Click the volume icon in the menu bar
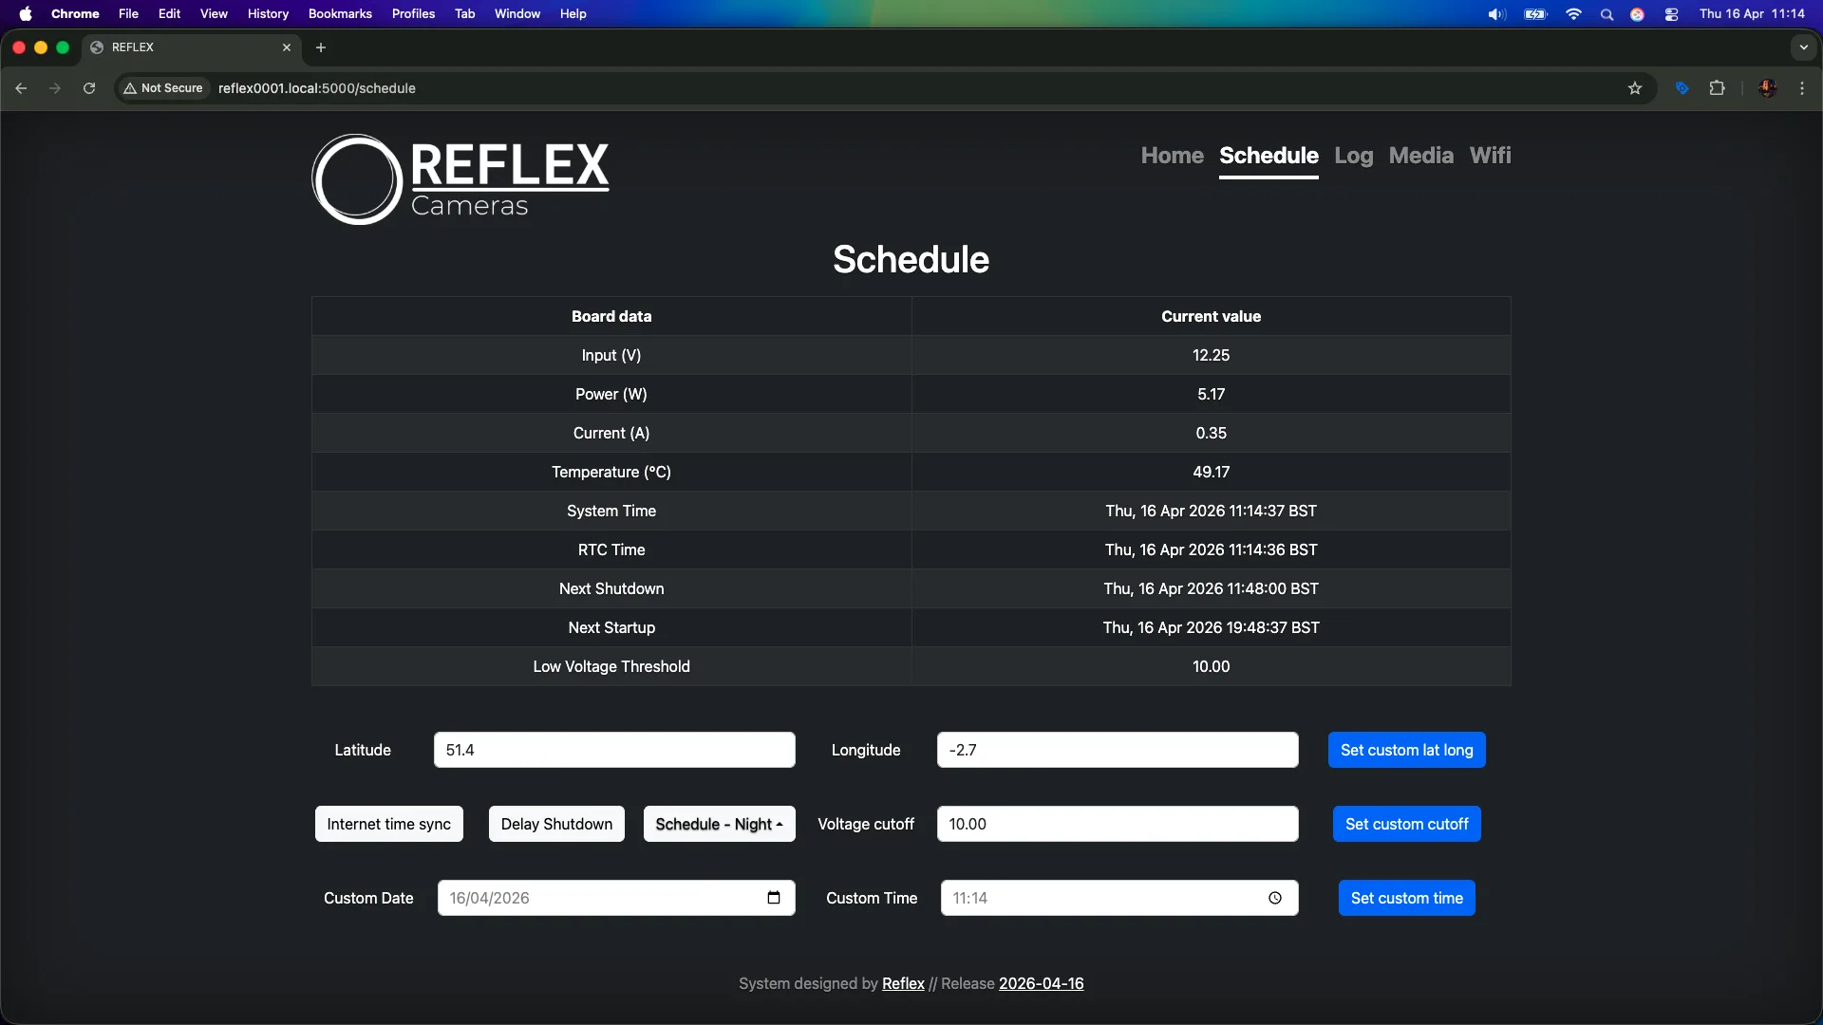Image resolution: width=1823 pixels, height=1025 pixels. tap(1496, 14)
